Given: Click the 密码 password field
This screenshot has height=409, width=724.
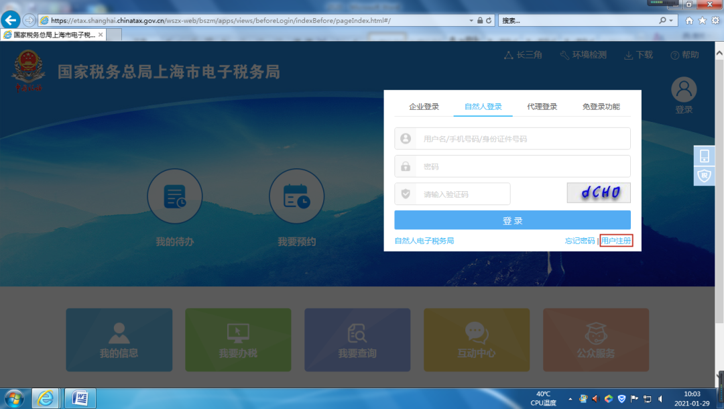Looking at the screenshot, I should pyautogui.click(x=512, y=166).
